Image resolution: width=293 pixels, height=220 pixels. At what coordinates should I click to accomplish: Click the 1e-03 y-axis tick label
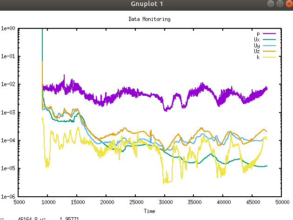pyautogui.click(x=8, y=113)
